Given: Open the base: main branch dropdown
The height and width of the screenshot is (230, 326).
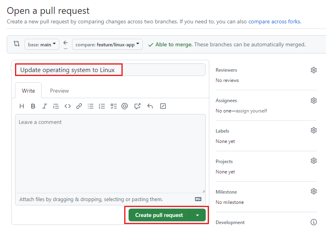Looking at the screenshot, I should 42,44.
